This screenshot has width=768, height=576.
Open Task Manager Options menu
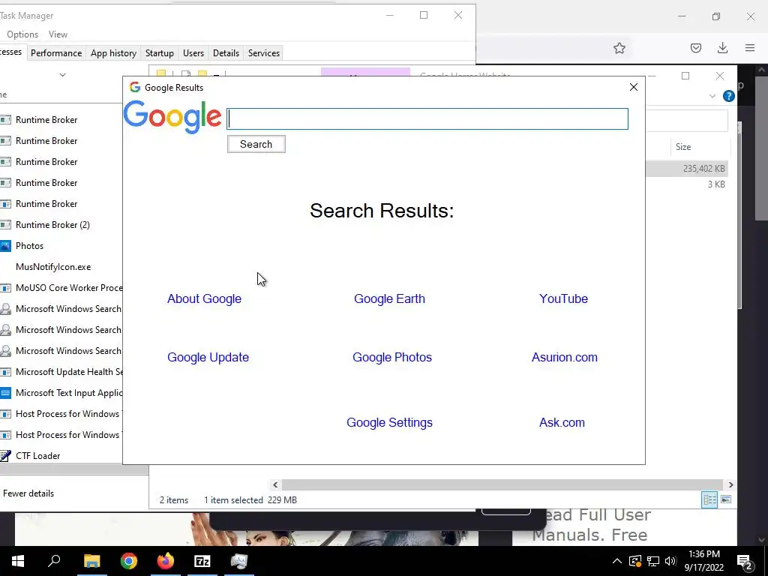coord(22,34)
